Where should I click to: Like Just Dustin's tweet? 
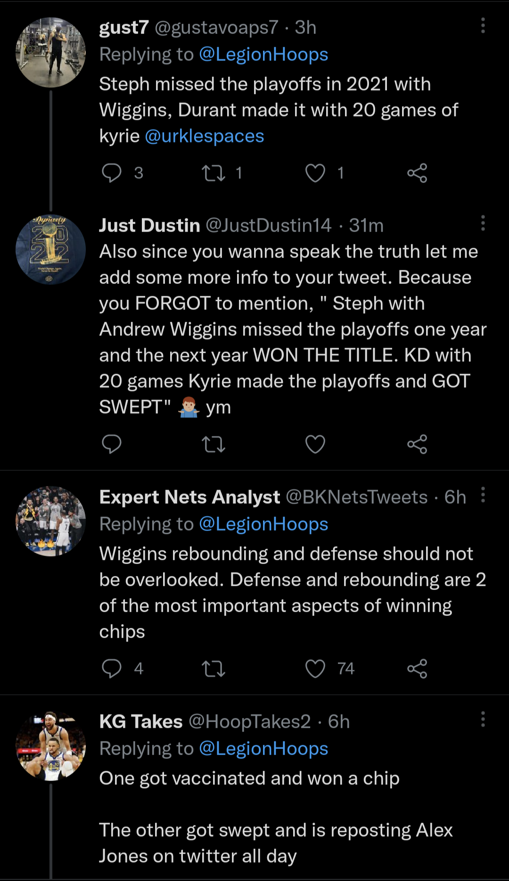pyautogui.click(x=315, y=444)
